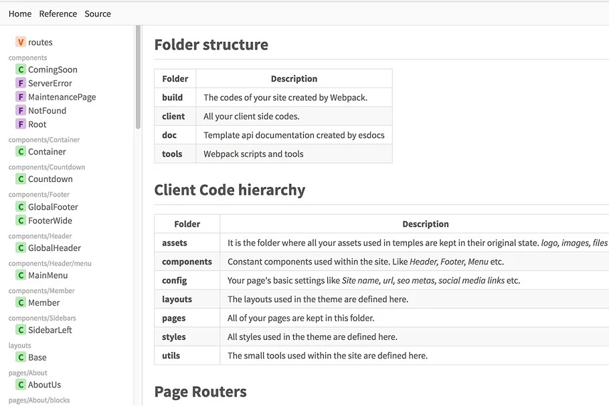Open the Container class link
Image resolution: width=609 pixels, height=406 pixels.
47,152
